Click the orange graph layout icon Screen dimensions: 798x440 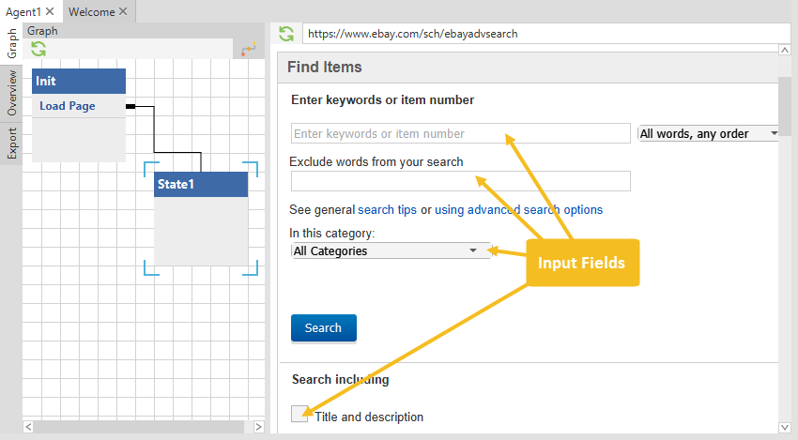coord(249,50)
